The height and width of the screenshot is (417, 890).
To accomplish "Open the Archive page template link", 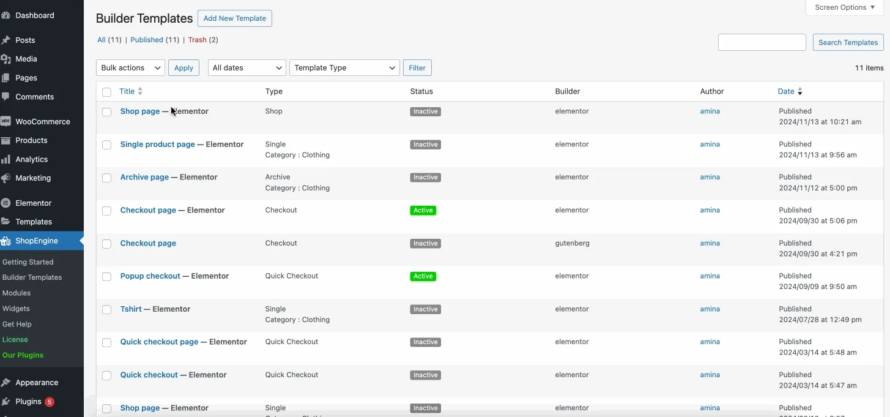I will click(x=144, y=178).
